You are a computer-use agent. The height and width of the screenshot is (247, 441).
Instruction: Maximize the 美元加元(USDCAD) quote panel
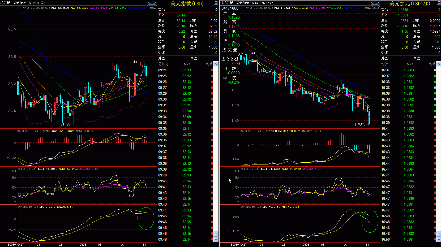[439, 3]
